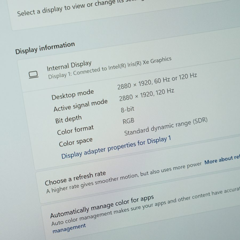Image resolution: width=240 pixels, height=240 pixels.
Task: Click the blue 'management' link text
Action: (69, 229)
